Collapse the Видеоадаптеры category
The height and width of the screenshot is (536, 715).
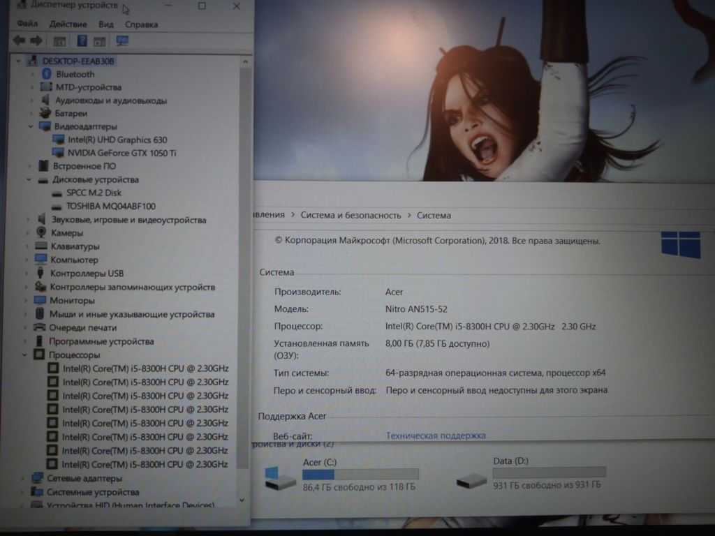click(x=31, y=126)
